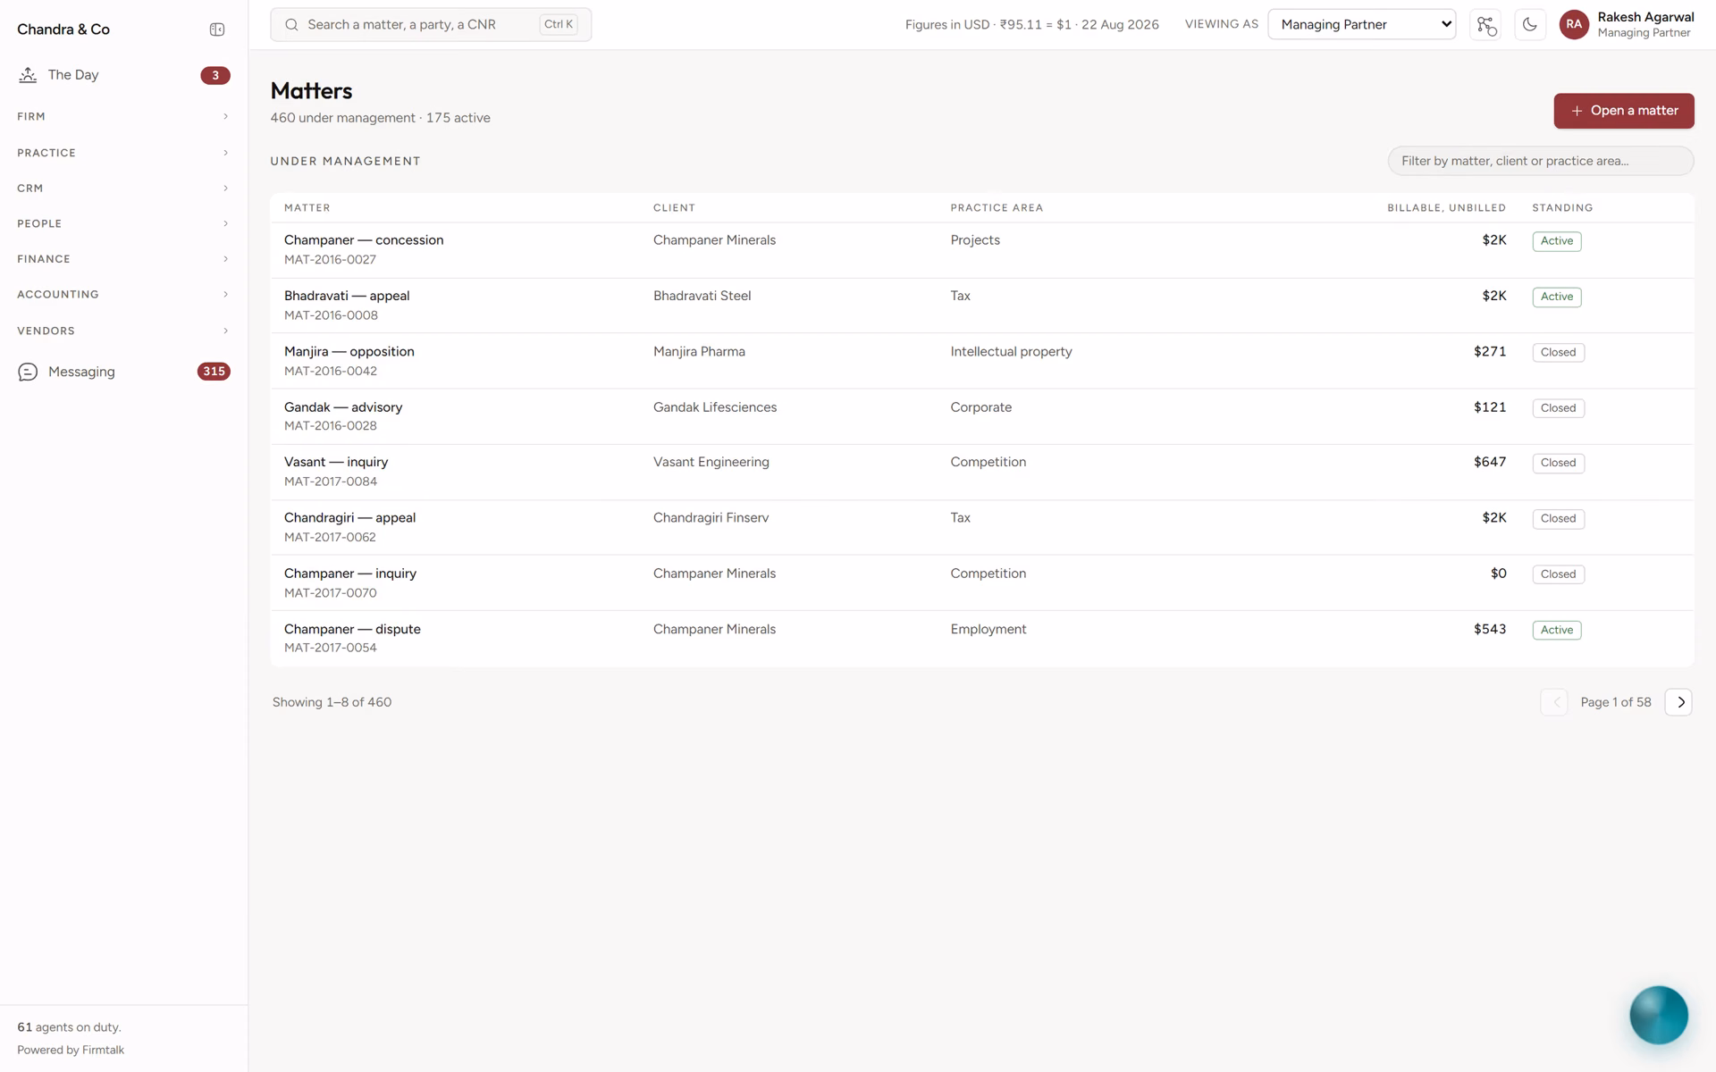Open The Day sunrise icon
Image resolution: width=1716 pixels, height=1072 pixels.
28,75
